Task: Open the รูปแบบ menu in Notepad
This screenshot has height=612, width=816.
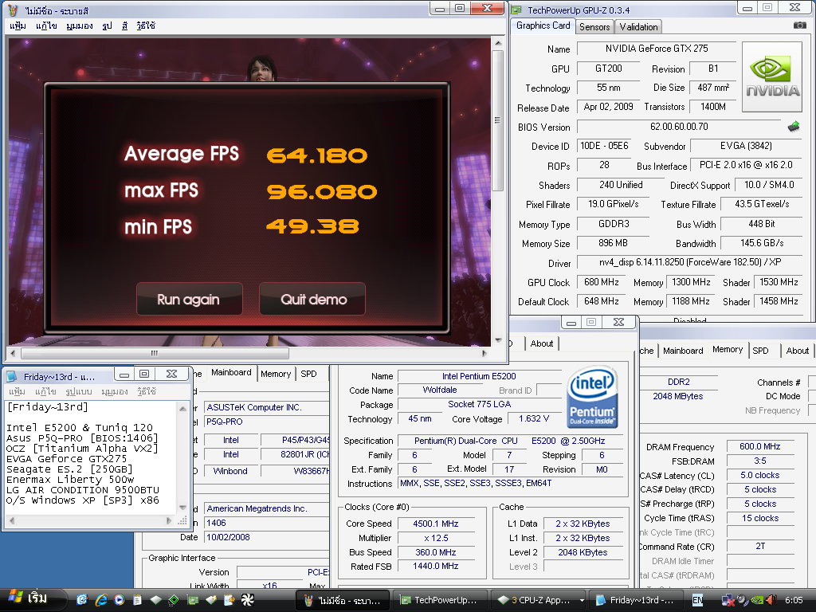Action: tap(79, 391)
